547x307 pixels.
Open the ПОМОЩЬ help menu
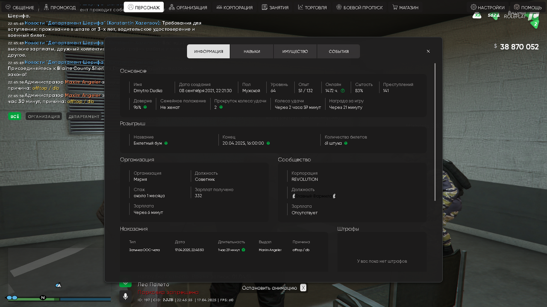(x=528, y=7)
